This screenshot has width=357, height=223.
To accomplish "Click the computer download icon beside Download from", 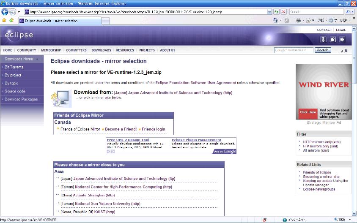I will pyautogui.click(x=61, y=98).
